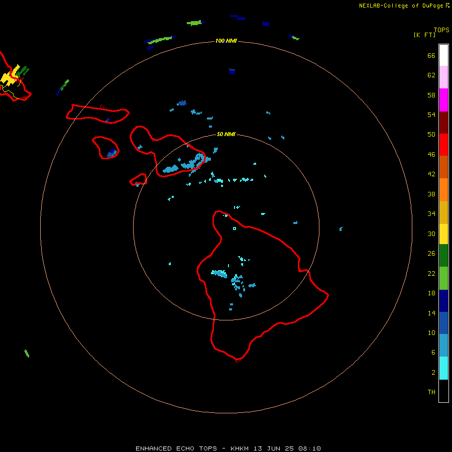This screenshot has width=452, height=452.
Task: Click the navy blue legend swatch
Action: 443,301
